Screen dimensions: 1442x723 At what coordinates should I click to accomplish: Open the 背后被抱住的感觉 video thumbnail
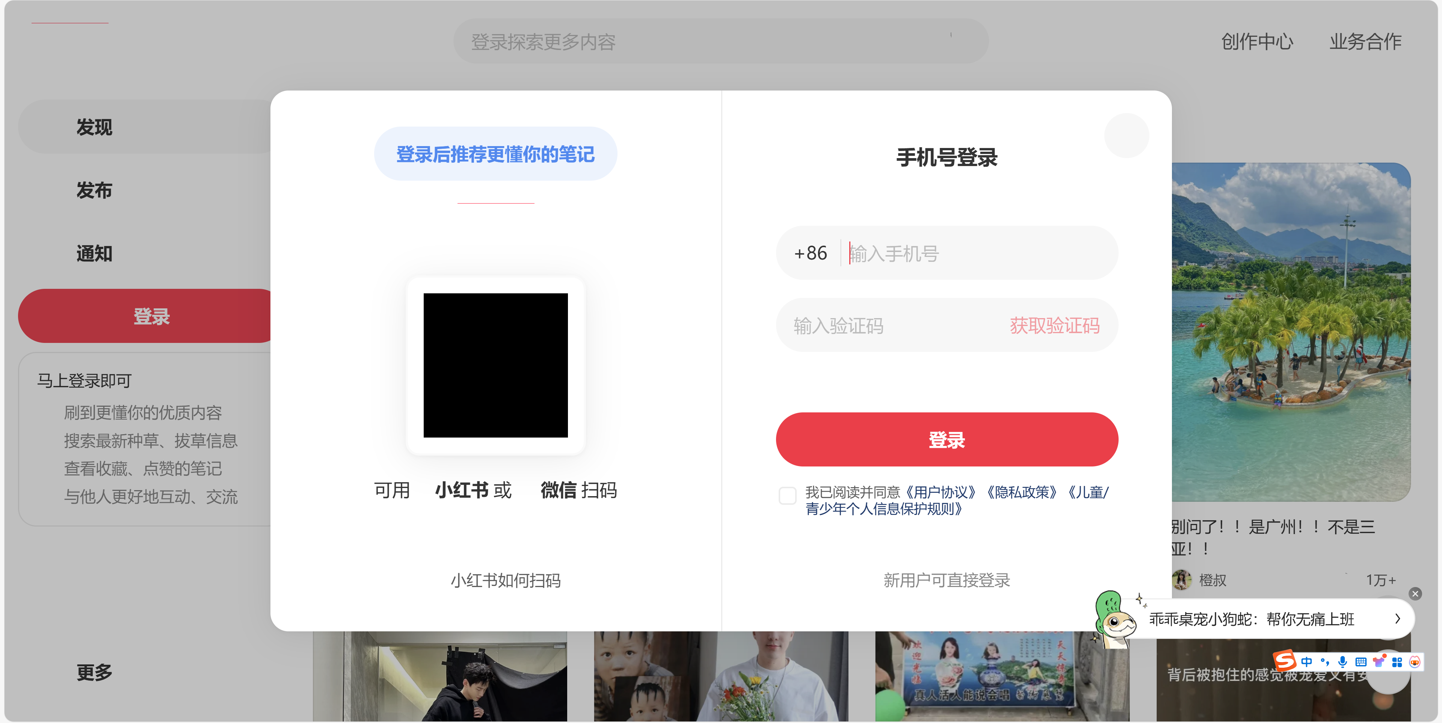(x=1283, y=680)
